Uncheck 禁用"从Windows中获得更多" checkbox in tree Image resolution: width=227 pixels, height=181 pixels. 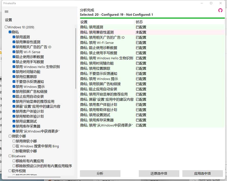click(x=14, y=131)
